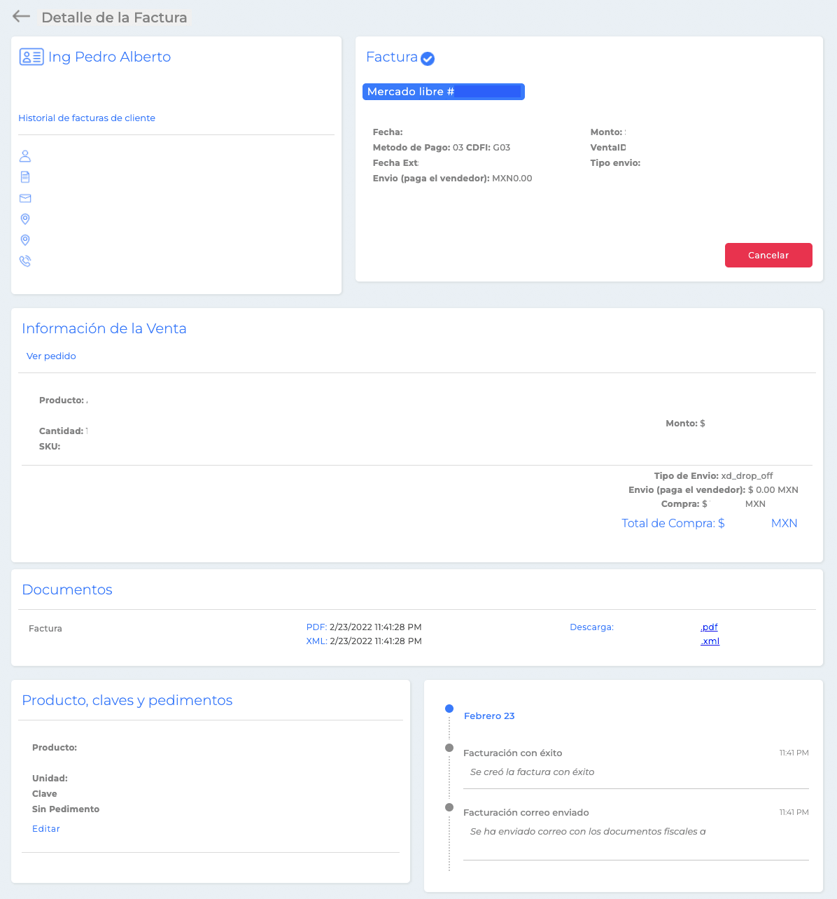Click the Febrero 23 timeline marker
The width and height of the screenshot is (837, 899).
click(449, 709)
